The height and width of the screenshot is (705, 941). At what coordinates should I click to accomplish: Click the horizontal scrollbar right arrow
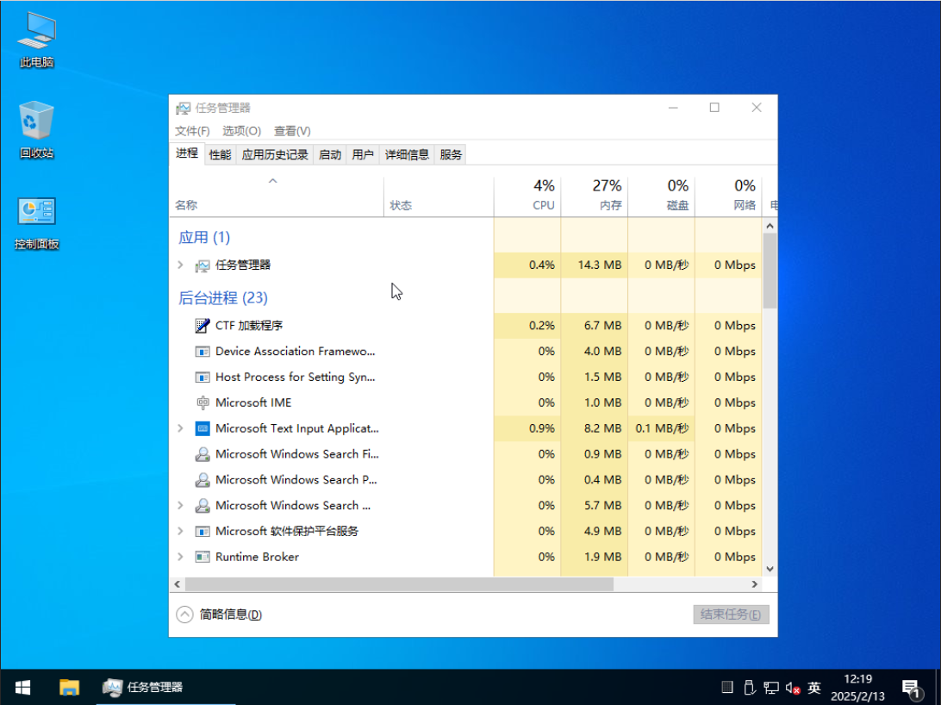(754, 584)
